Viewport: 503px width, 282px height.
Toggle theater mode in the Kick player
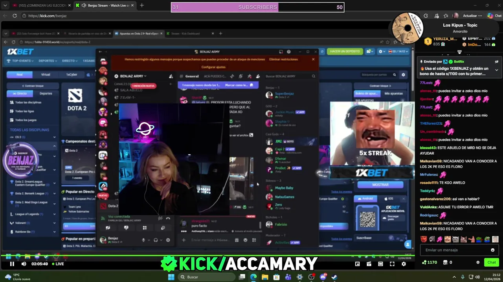point(380,264)
